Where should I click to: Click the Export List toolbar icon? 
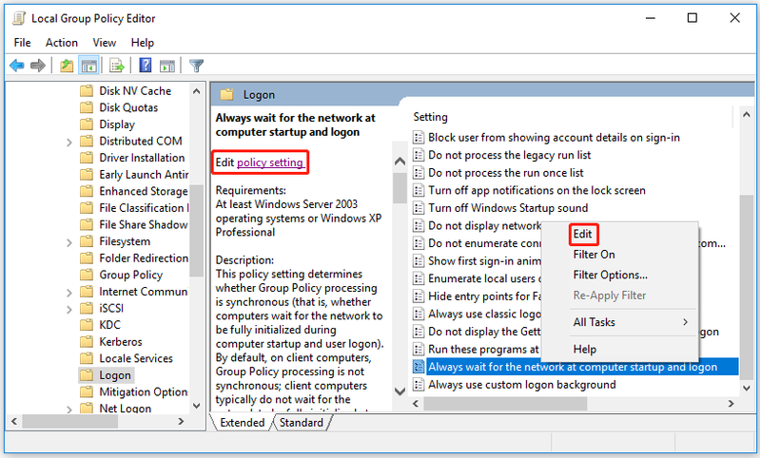[x=117, y=65]
